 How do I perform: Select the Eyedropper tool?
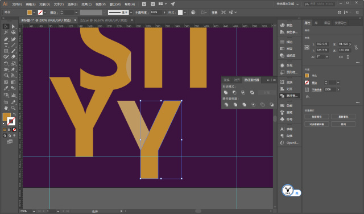pos(6,88)
